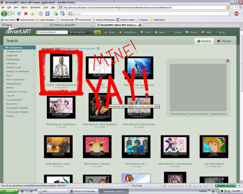The height and width of the screenshot is (194, 243).
Task: Open the Pretty Nurses motivational thumbnail
Action: point(139,107)
